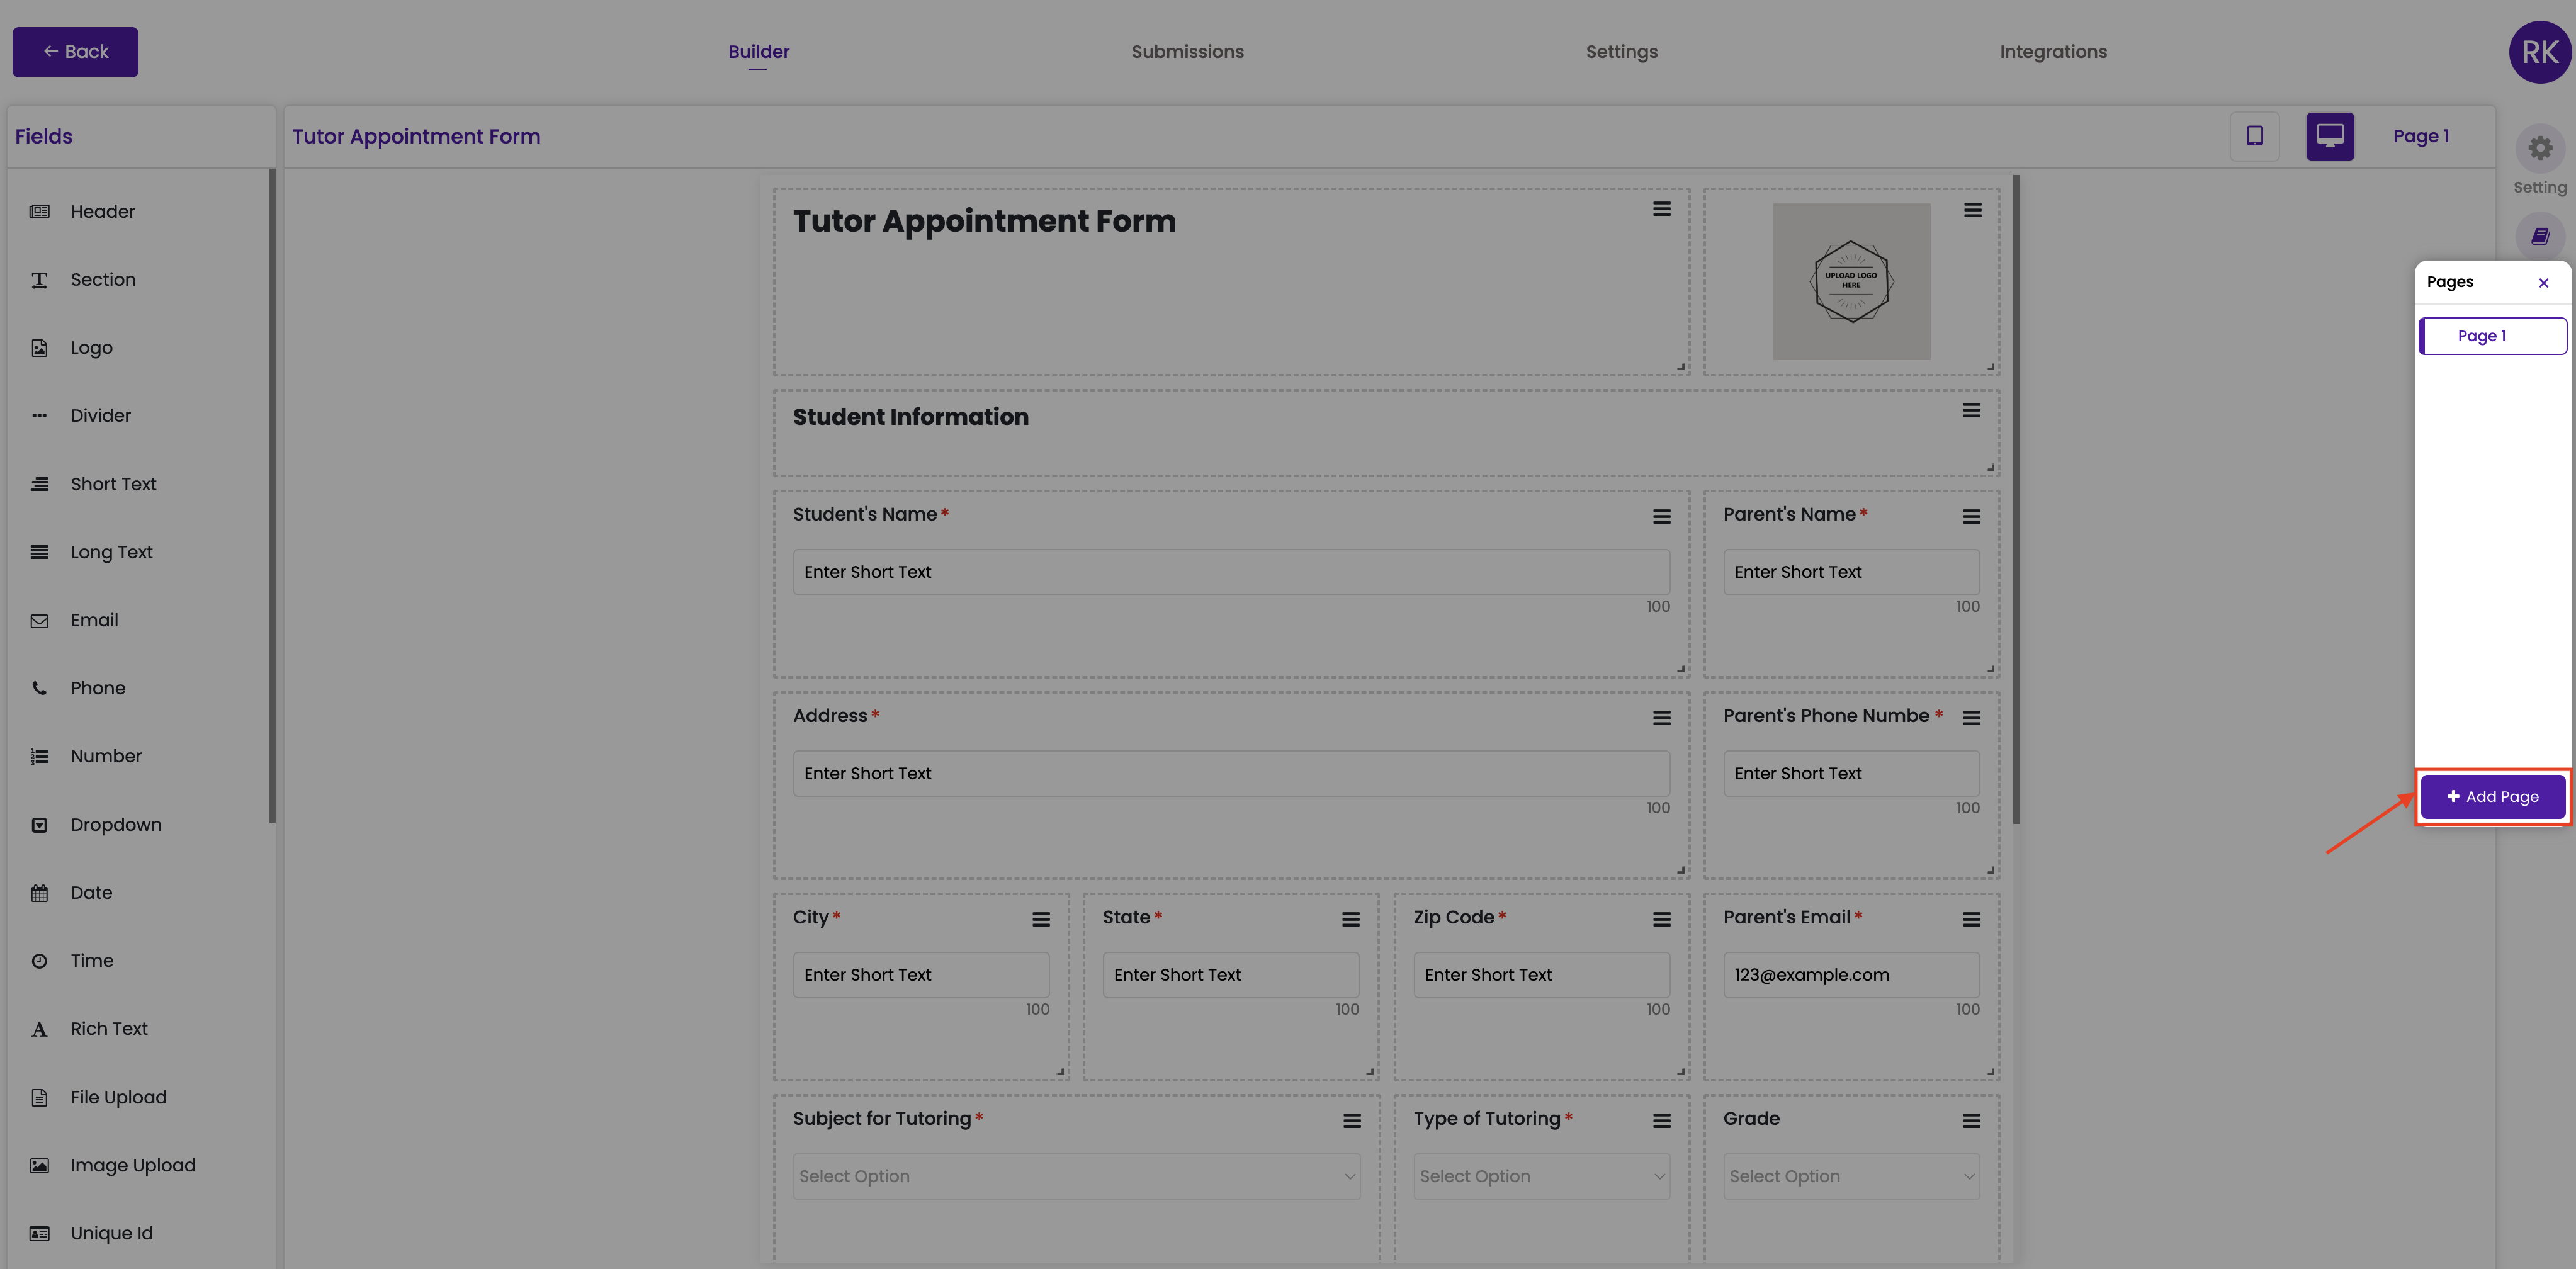
Task: Click the form canvas vertical scrollbar
Action: pyautogui.click(x=2016, y=500)
